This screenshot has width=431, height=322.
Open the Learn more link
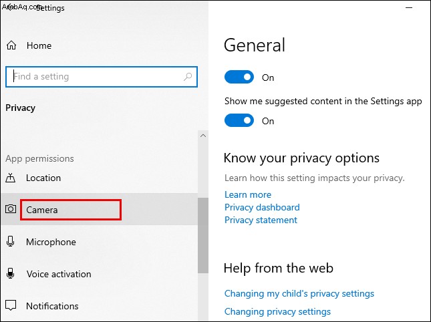248,194
